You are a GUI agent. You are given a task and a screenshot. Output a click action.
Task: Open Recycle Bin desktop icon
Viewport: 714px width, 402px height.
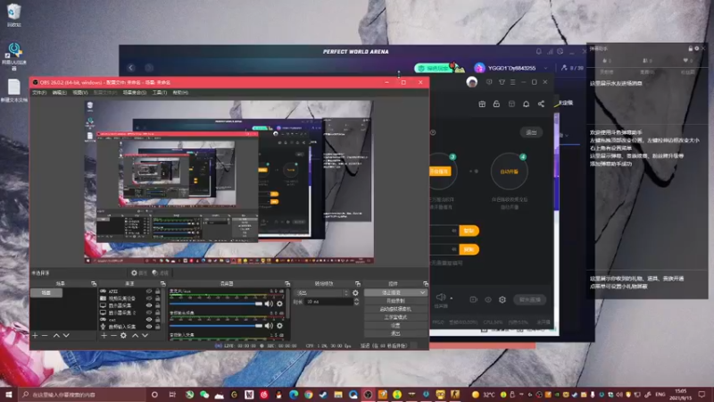14,14
